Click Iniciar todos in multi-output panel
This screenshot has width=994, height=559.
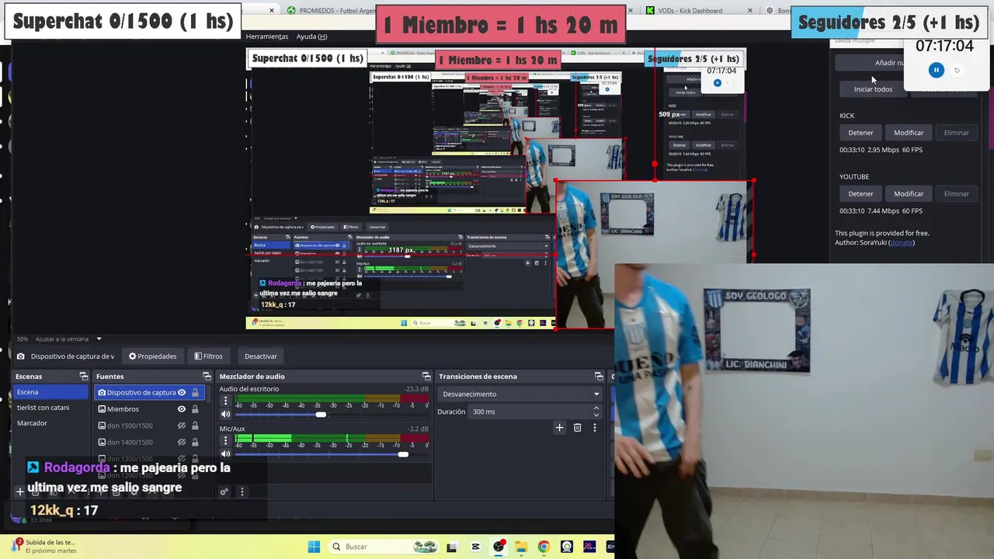(x=873, y=89)
